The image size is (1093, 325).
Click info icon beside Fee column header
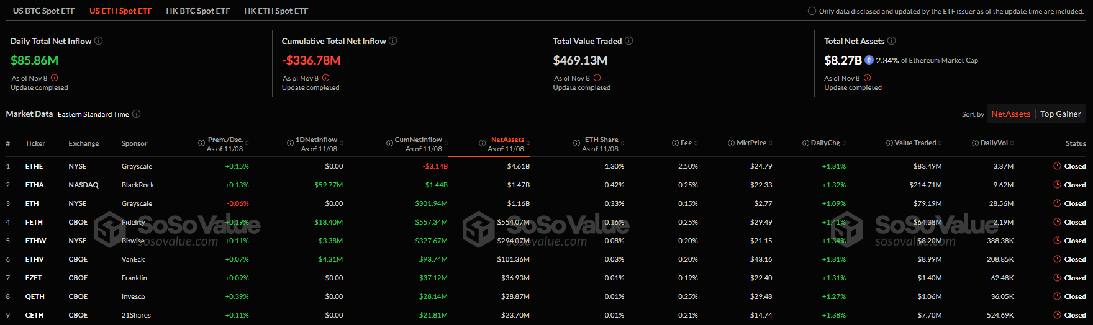tap(675, 143)
